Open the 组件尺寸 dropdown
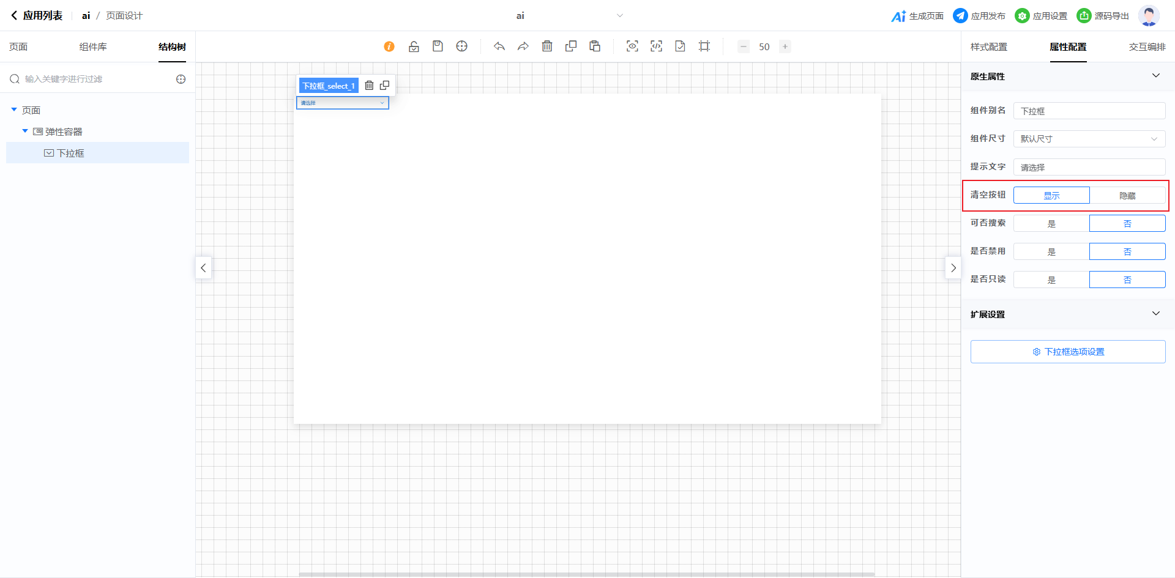This screenshot has height=578, width=1175. point(1089,139)
